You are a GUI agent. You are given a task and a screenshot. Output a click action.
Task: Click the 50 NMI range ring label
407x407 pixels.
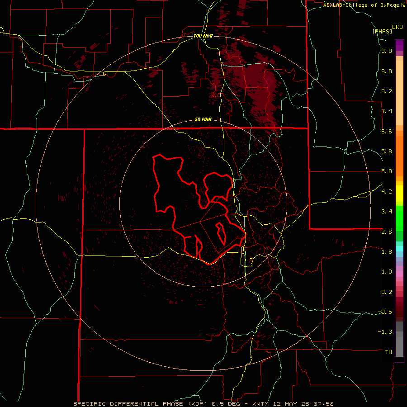[203, 120]
